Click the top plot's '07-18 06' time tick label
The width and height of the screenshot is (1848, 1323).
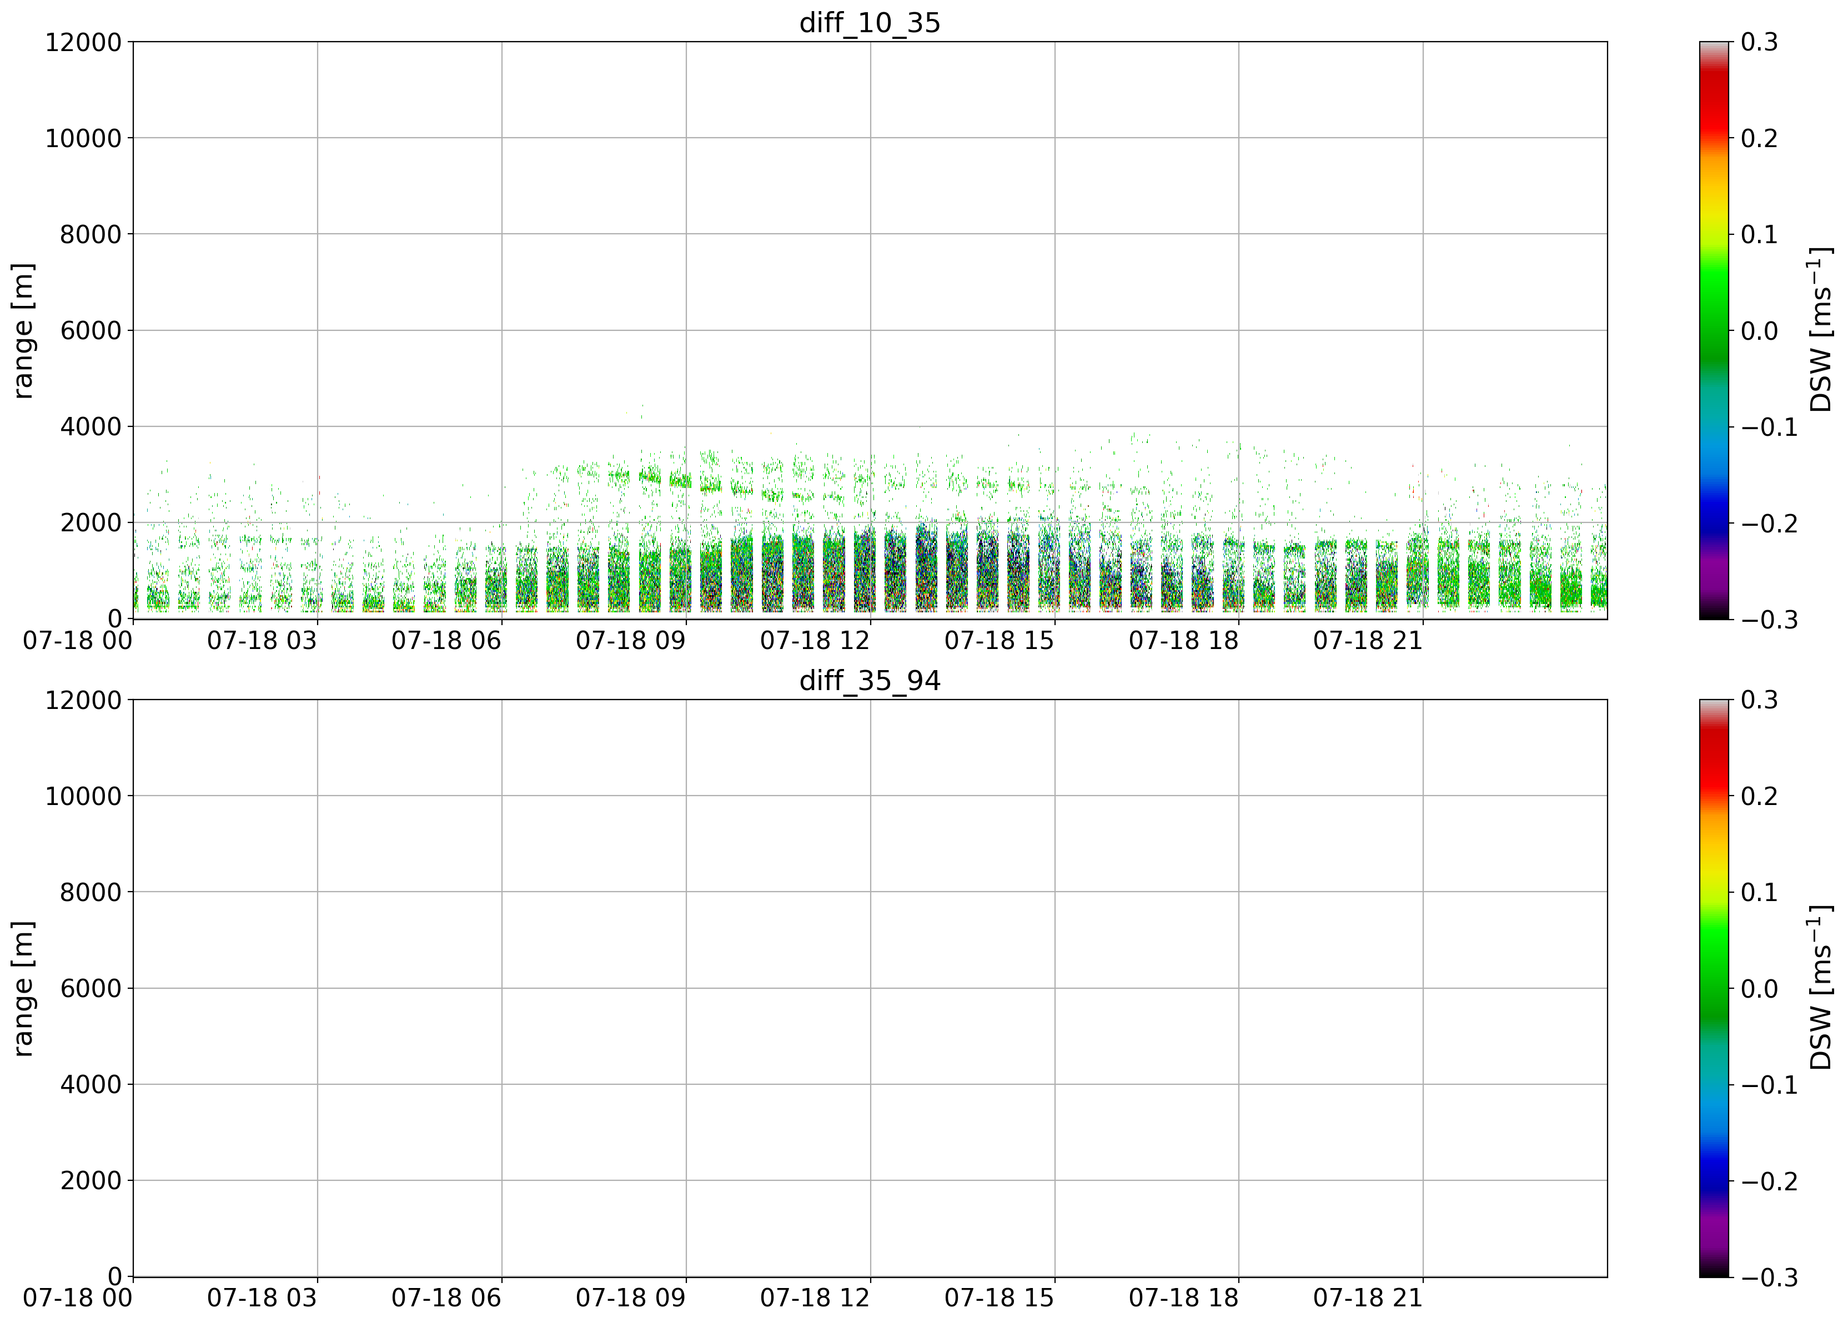(x=446, y=640)
